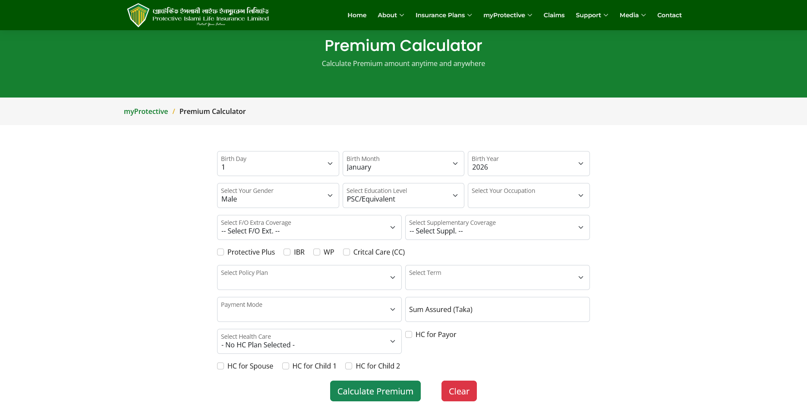Open the Select Term dropdown
Image resolution: width=807 pixels, height=416 pixels.
pyautogui.click(x=498, y=277)
